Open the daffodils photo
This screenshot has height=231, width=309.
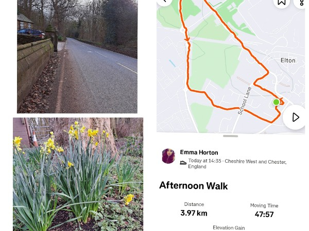pyautogui.click(x=78, y=175)
